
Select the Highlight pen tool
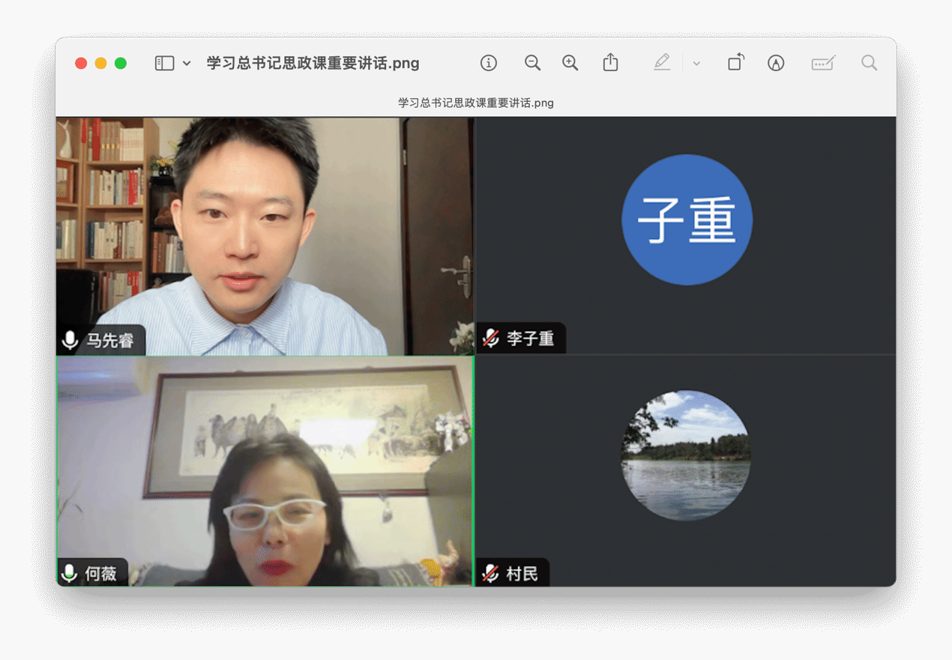[662, 63]
